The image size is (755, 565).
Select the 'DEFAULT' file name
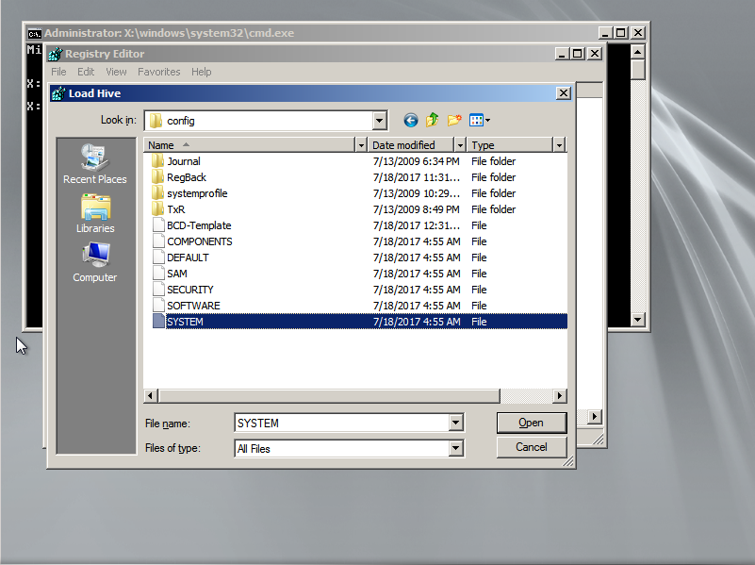pos(188,258)
